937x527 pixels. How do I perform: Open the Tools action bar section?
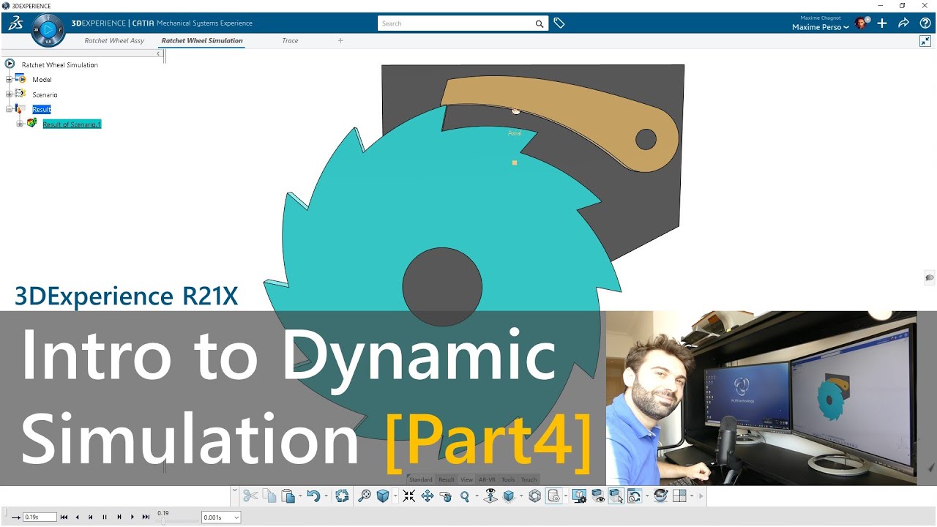click(x=508, y=480)
